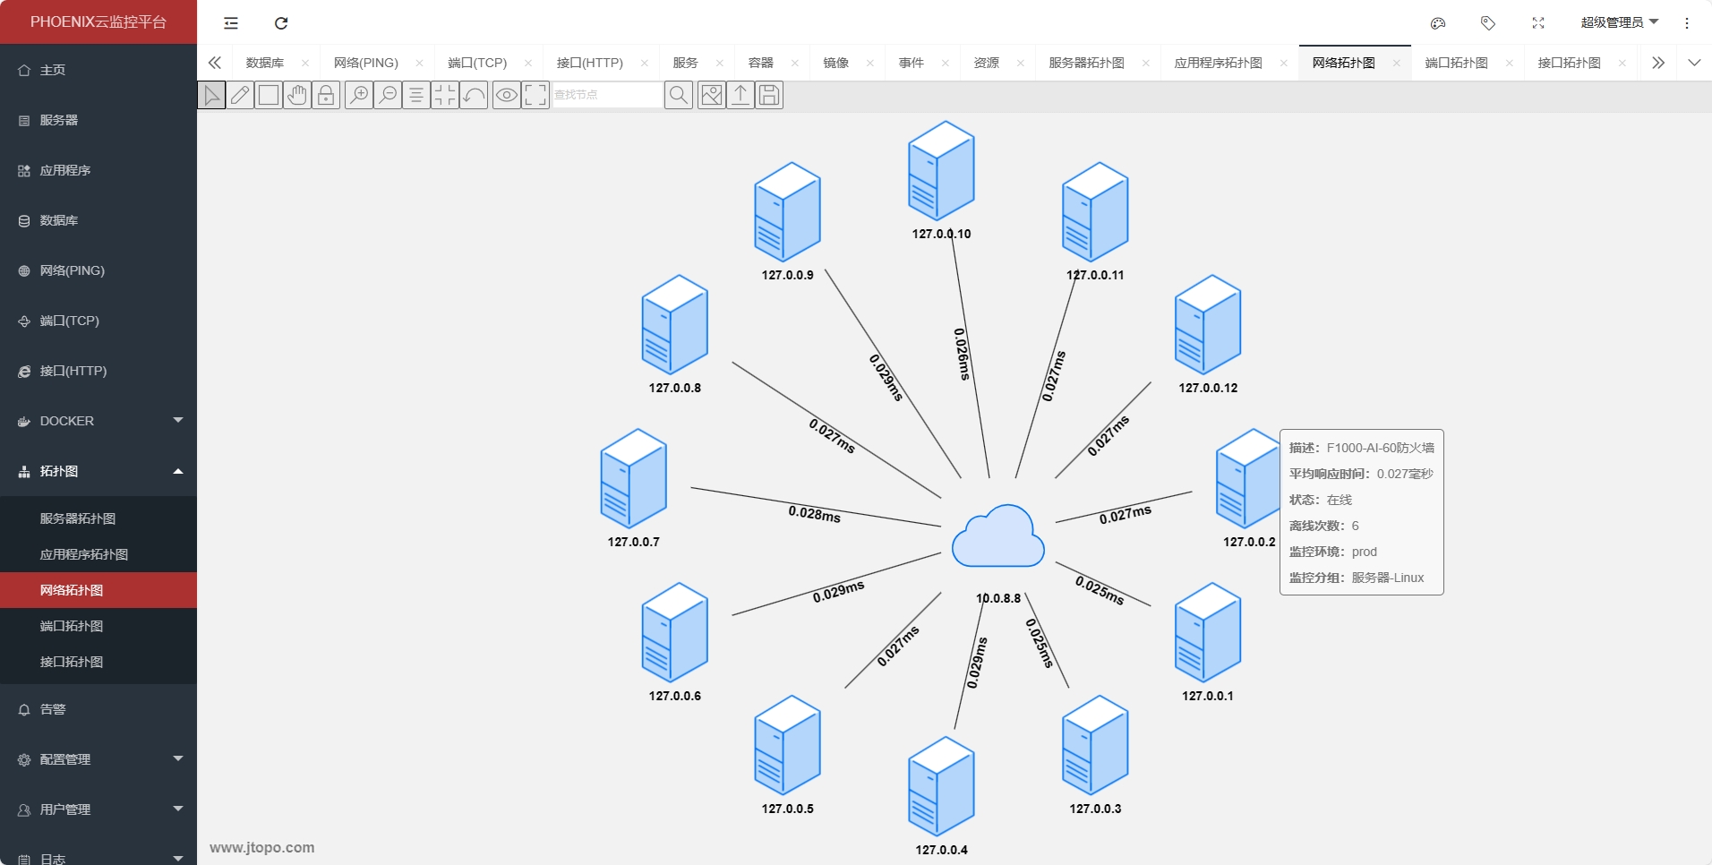
Task: Click the undo curved arrow icon
Action: (474, 95)
